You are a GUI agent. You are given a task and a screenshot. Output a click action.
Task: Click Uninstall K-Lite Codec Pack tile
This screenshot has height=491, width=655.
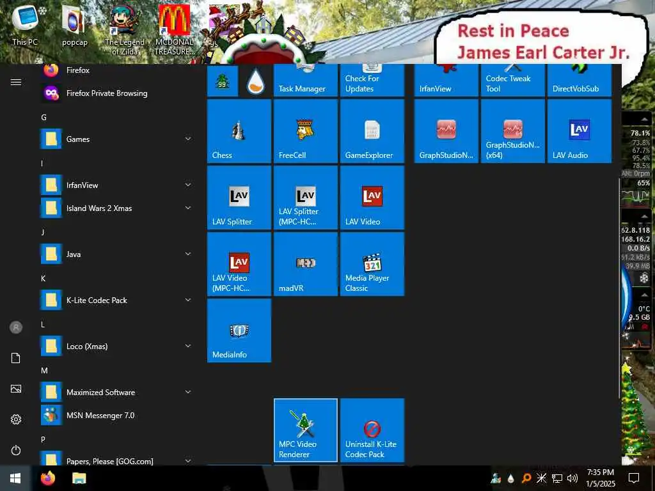(372, 430)
